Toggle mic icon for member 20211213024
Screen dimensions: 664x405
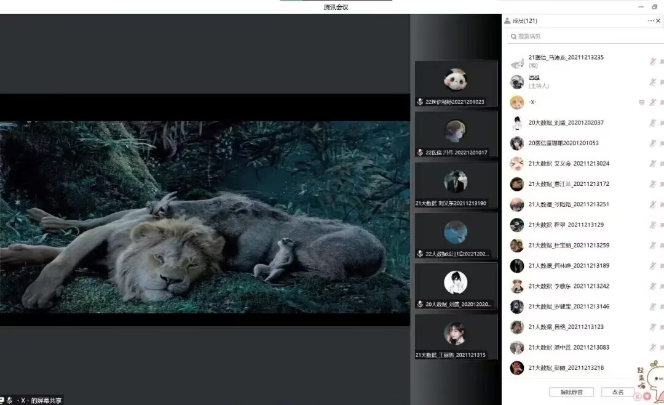click(x=652, y=164)
